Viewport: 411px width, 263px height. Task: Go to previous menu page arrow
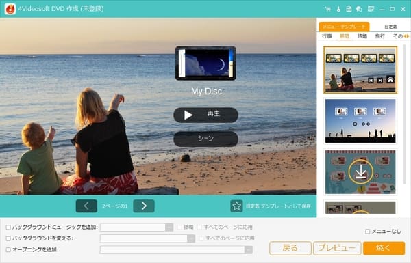tap(86, 206)
